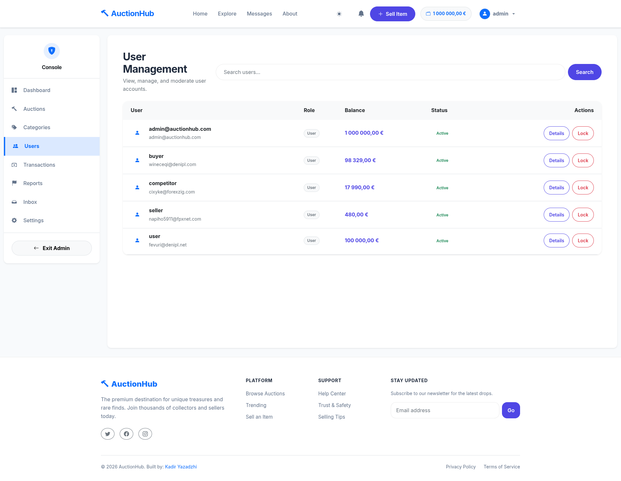Open Inbox in admin sidebar

52,202
